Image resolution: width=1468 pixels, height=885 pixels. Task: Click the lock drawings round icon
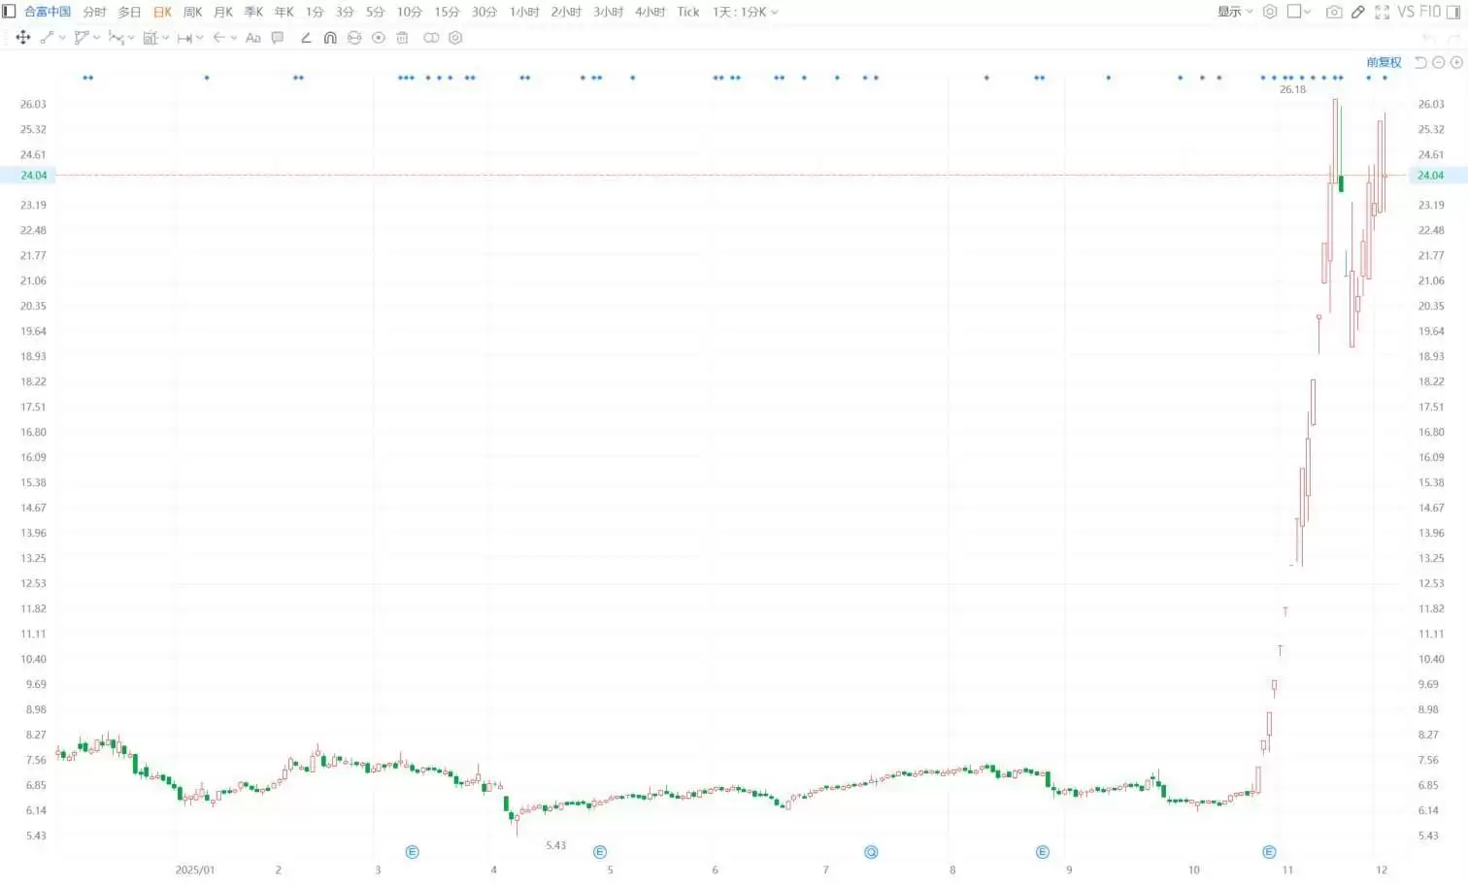(x=354, y=38)
